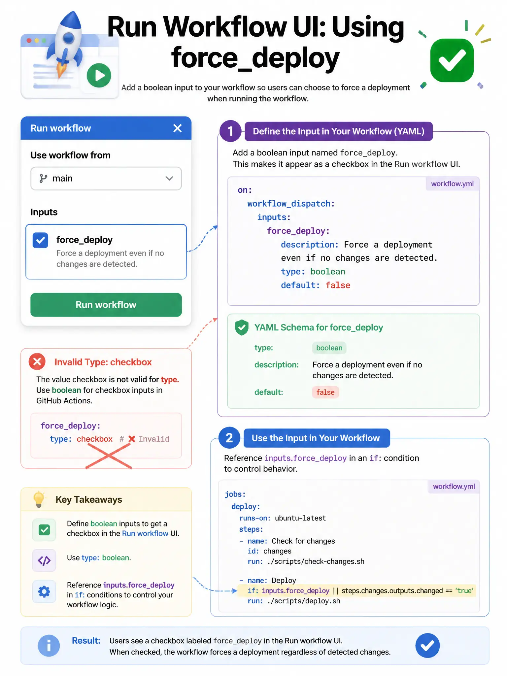
Task: Click the green shield checkmark icon
Action: click(x=242, y=327)
